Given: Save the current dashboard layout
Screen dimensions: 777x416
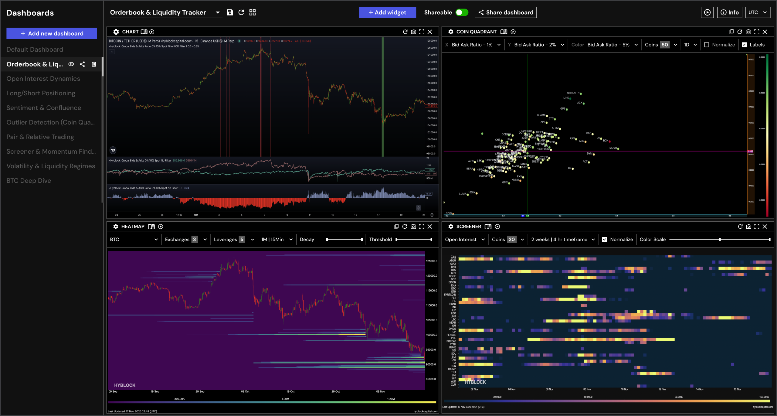Looking at the screenshot, I should pos(230,12).
